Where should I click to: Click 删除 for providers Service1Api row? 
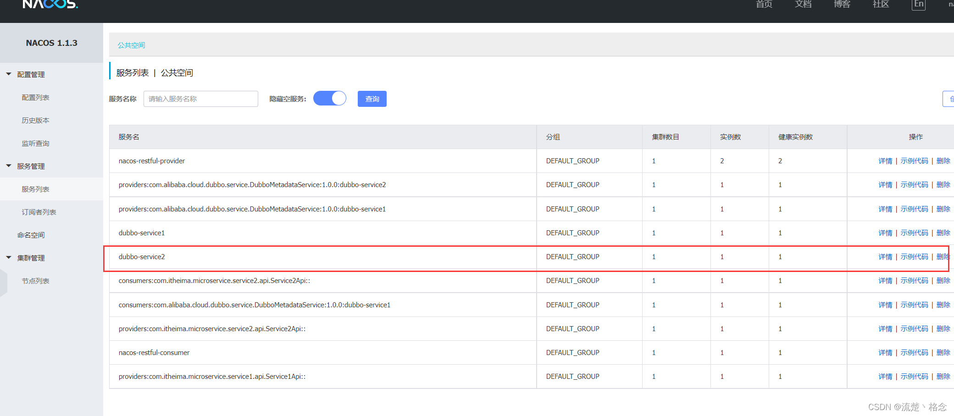(943, 377)
